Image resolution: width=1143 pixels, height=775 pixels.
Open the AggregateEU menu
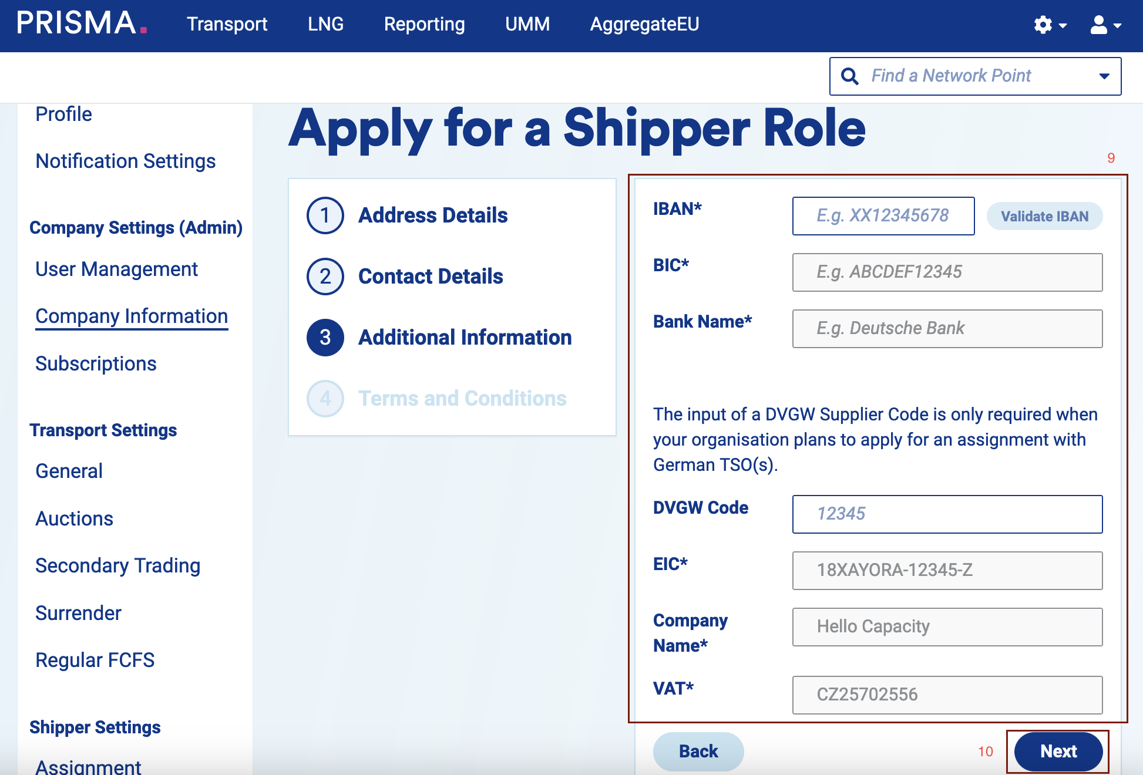(644, 24)
